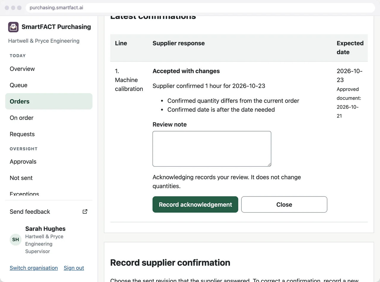Click the browser address bar
The image size is (380, 282).
tap(200, 8)
